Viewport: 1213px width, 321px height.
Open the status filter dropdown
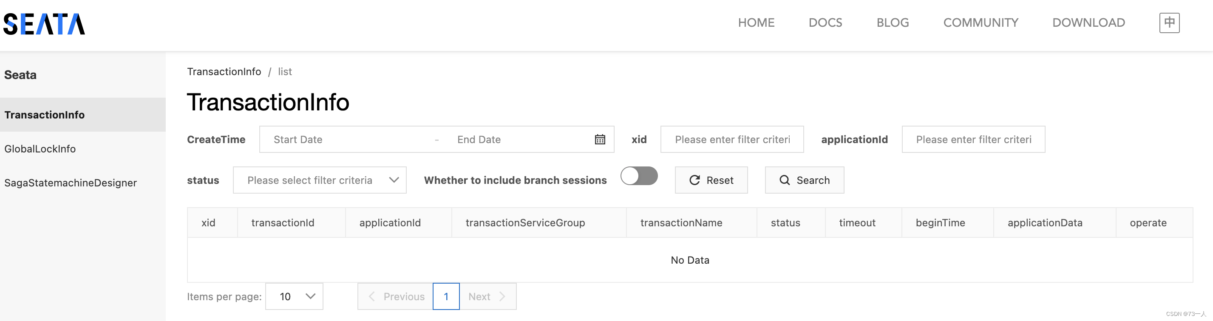click(320, 180)
